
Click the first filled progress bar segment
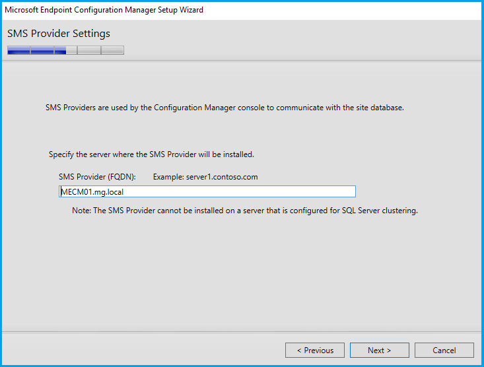tap(18, 50)
